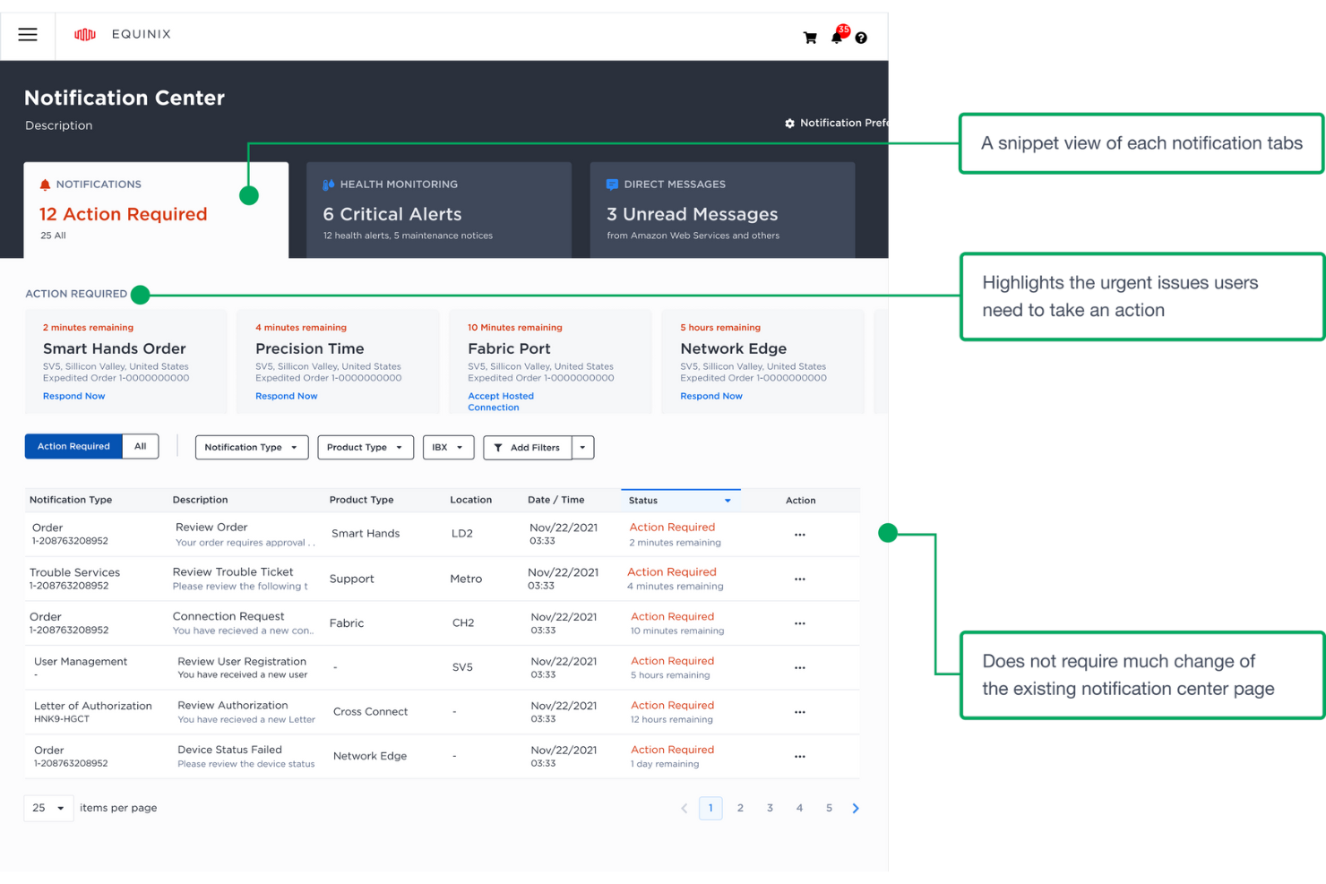The width and height of the screenshot is (1326, 884).
Task: Click the Equinix logo
Action: click(123, 34)
